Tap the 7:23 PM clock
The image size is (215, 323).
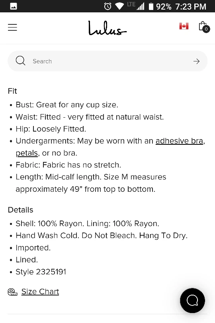[191, 7]
